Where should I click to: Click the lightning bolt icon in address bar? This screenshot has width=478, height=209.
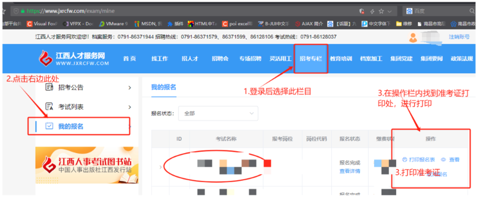click(372, 11)
